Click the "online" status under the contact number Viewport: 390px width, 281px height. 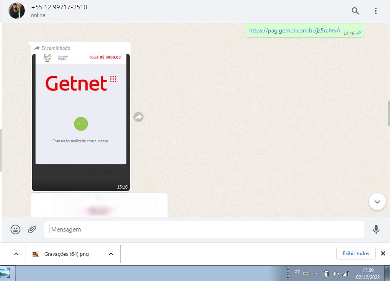pos(38,15)
